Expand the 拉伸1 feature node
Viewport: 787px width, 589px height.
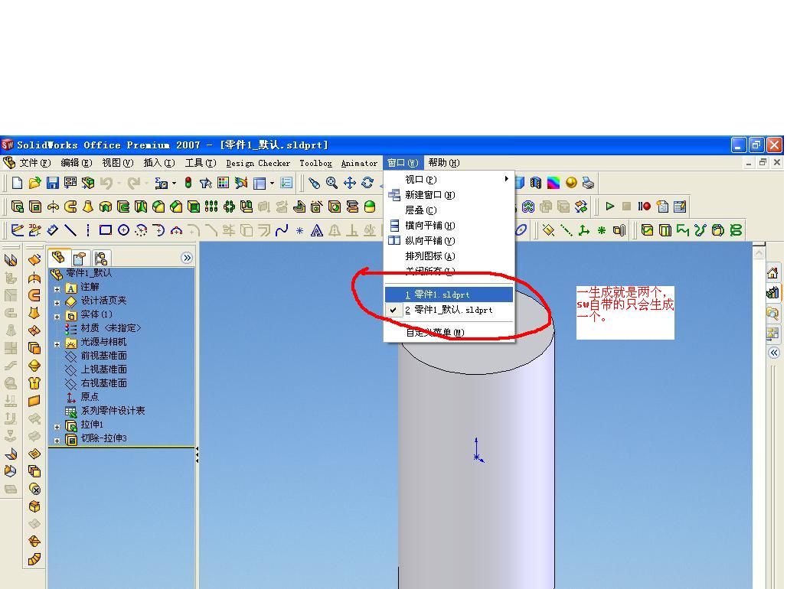(57, 427)
